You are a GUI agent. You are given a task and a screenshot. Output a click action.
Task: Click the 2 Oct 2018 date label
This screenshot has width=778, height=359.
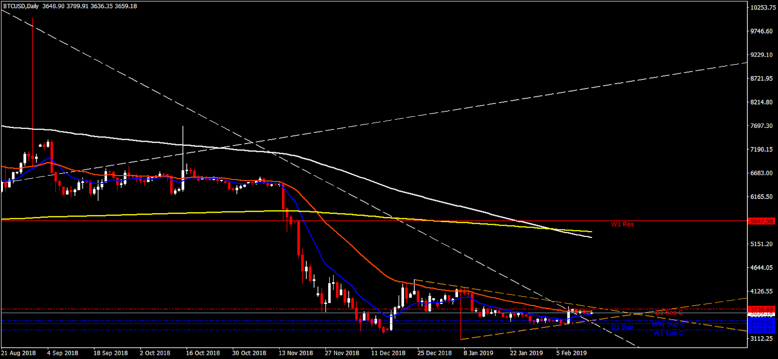point(155,353)
